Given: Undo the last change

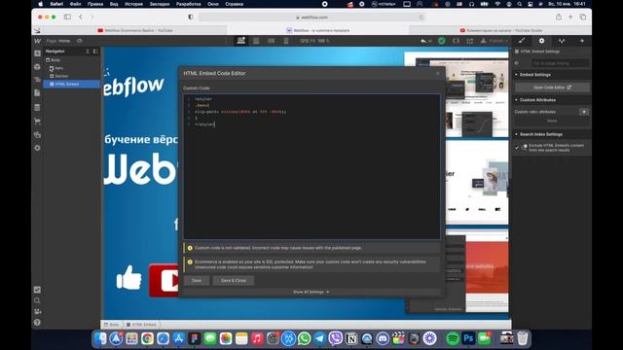Looking at the screenshot, I should (423, 41).
